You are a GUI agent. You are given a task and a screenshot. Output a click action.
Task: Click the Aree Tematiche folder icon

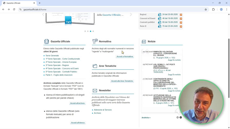click(x=95, y=66)
